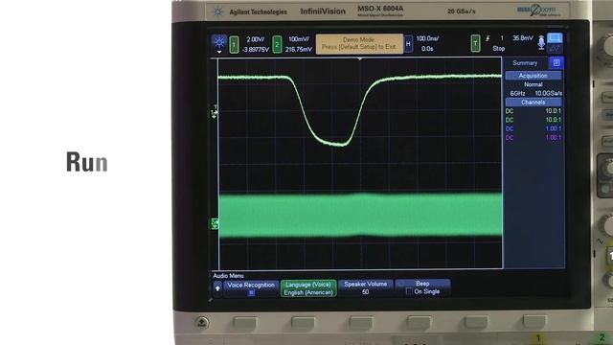
Task: Tap the Speaker Volume 50 softkey
Action: click(366, 287)
